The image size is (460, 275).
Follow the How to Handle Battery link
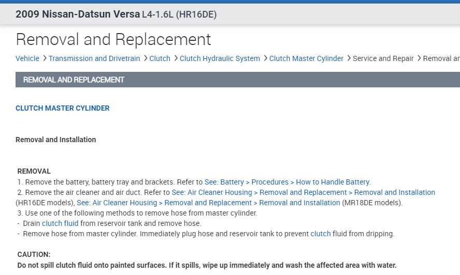pos(287,182)
